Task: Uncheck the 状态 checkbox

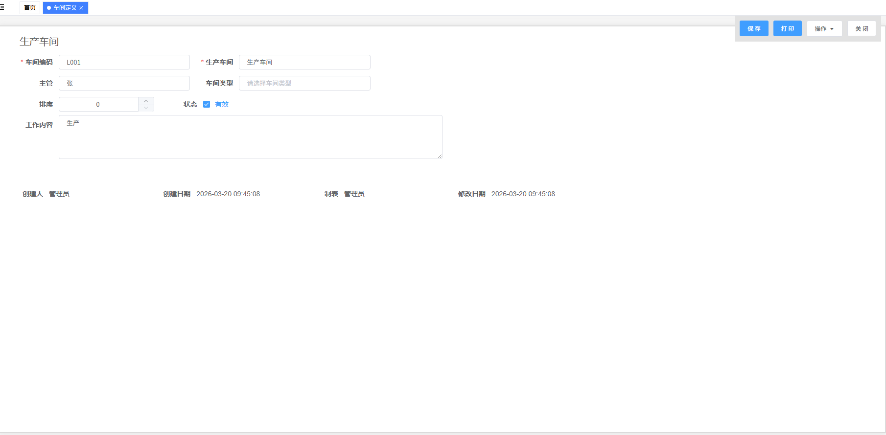Action: 207,104
